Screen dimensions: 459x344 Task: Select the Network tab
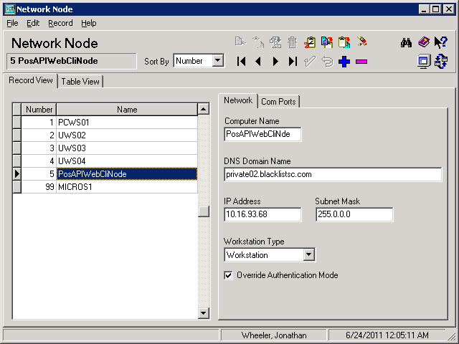238,100
